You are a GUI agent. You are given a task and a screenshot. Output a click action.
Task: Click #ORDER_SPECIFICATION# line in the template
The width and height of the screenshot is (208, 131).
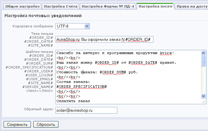coord(82,87)
